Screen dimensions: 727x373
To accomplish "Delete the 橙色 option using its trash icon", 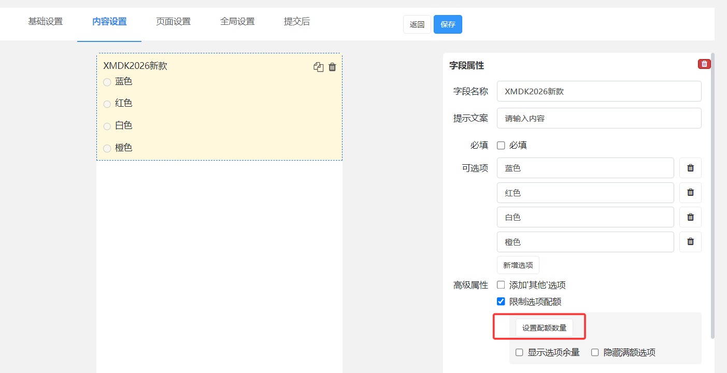I will 690,241.
